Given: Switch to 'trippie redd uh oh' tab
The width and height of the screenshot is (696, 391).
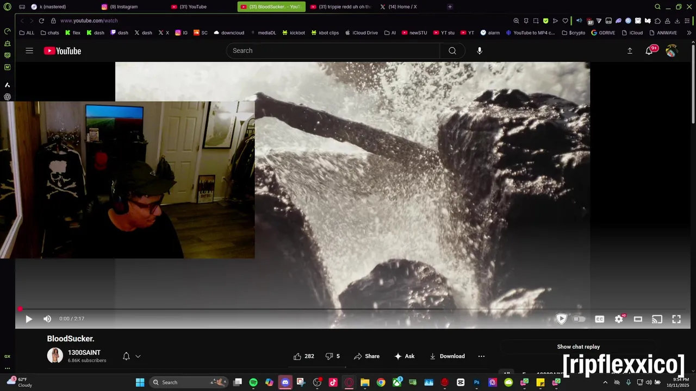Looking at the screenshot, I should click(x=340, y=7).
